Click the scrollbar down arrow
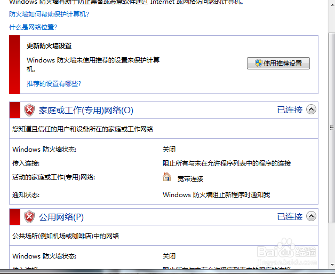The image size is (335, 274). (x=332, y=264)
